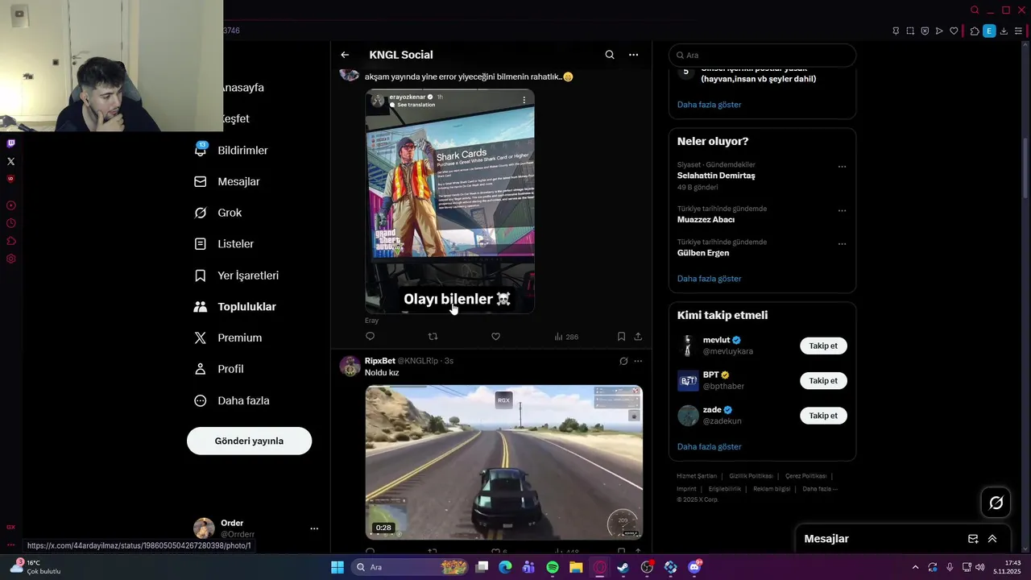Open more options in embedded erayozkenar story
The image size is (1031, 580).
click(x=524, y=100)
